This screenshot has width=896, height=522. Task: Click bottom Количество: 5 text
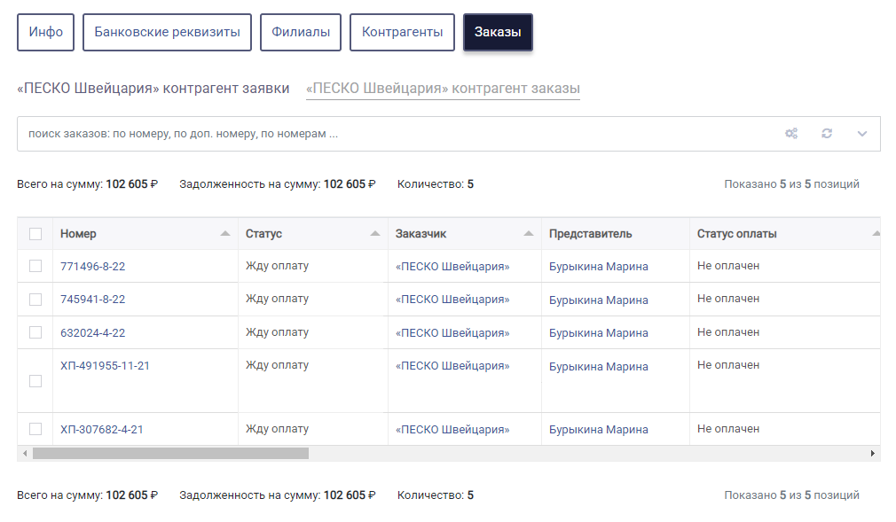[x=436, y=495]
